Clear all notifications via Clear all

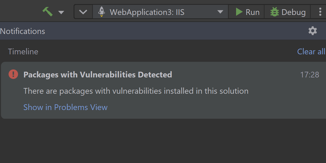pyautogui.click(x=311, y=52)
